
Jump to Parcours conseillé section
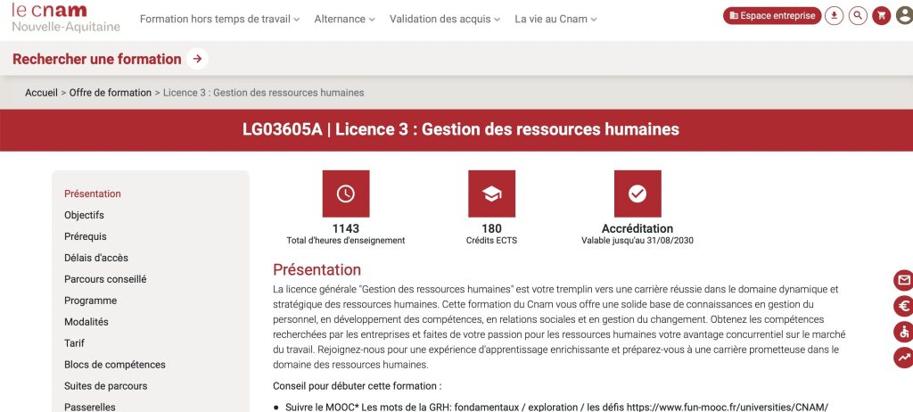(105, 279)
